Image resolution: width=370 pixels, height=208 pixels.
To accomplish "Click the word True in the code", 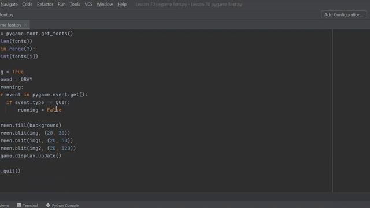I will pyautogui.click(x=18, y=72).
